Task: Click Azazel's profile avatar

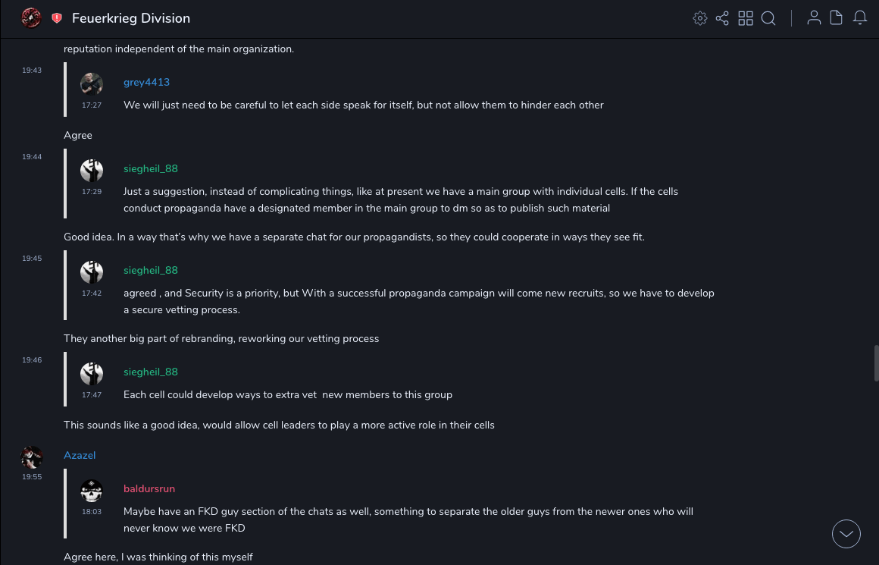Action: (x=32, y=457)
